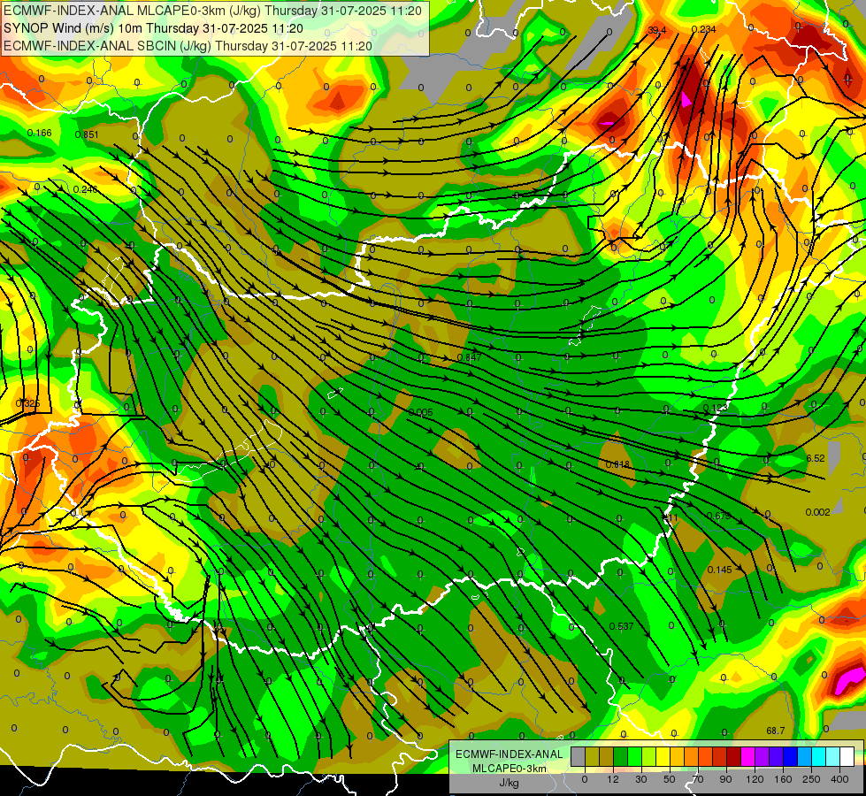Click the legend value 30
The image size is (866, 796).
pos(641,779)
